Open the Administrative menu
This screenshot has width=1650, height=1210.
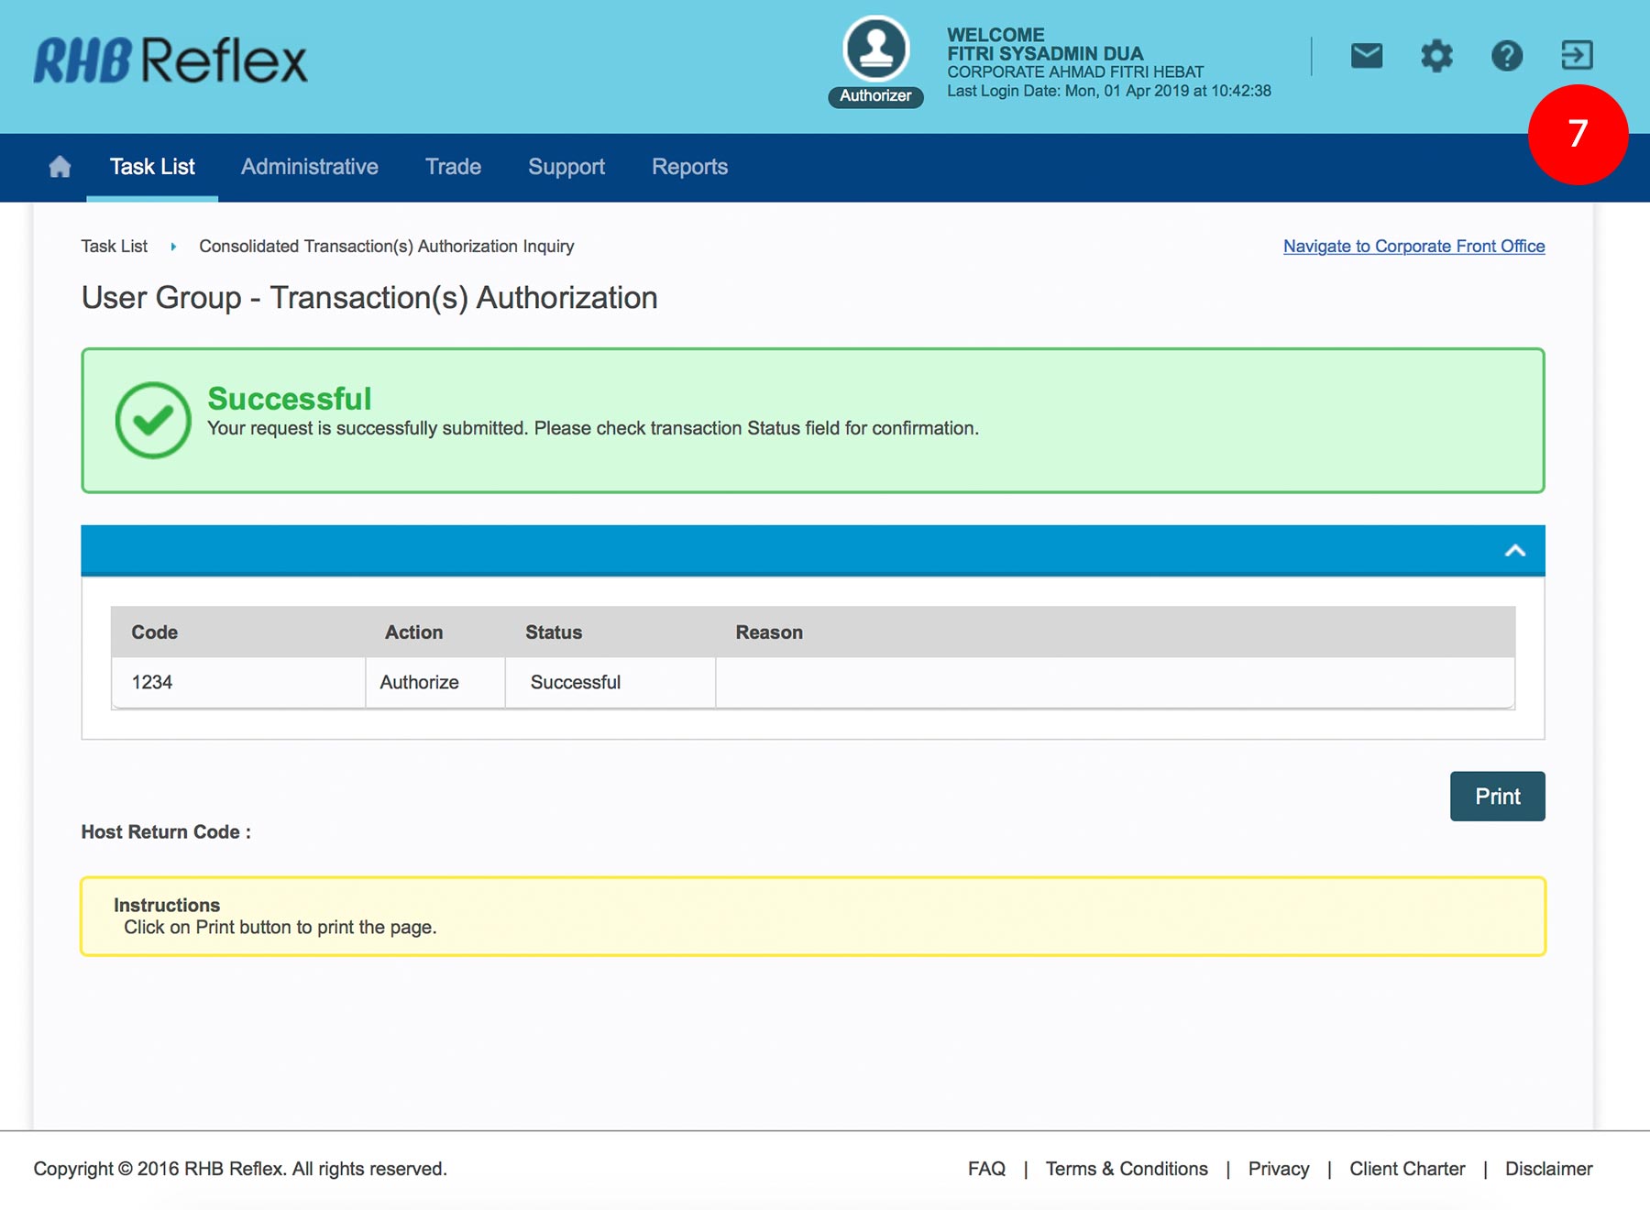[x=309, y=167]
